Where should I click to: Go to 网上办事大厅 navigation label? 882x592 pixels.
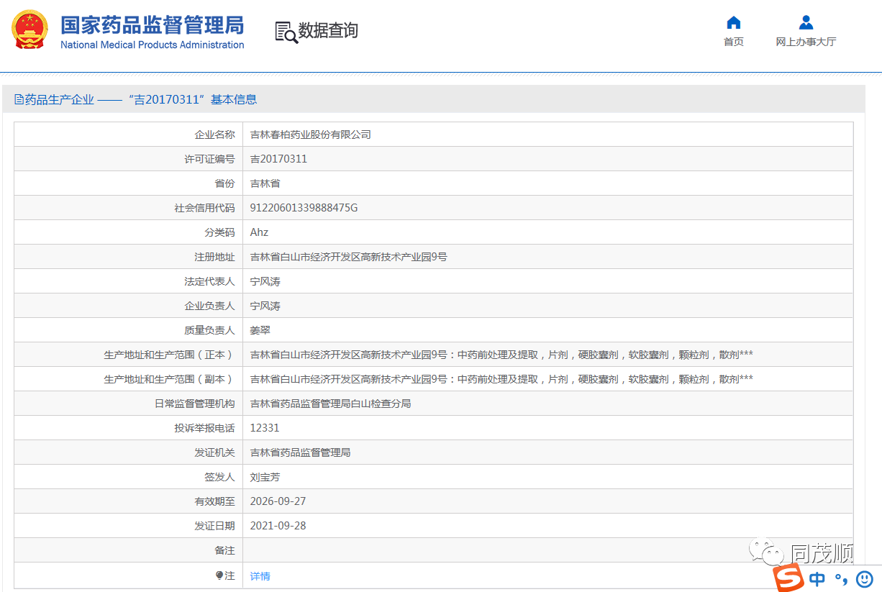tap(806, 42)
